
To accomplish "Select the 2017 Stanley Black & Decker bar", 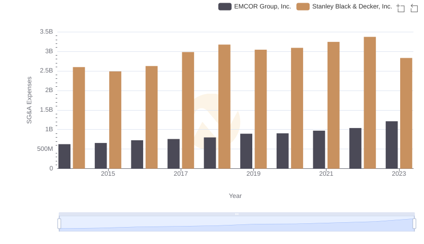I will pyautogui.click(x=188, y=110).
